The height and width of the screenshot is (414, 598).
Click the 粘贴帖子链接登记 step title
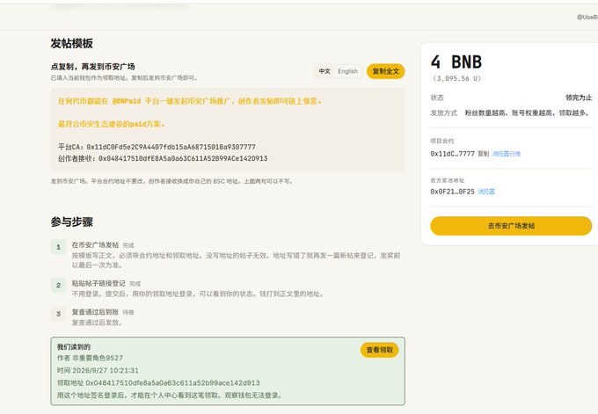click(98, 283)
